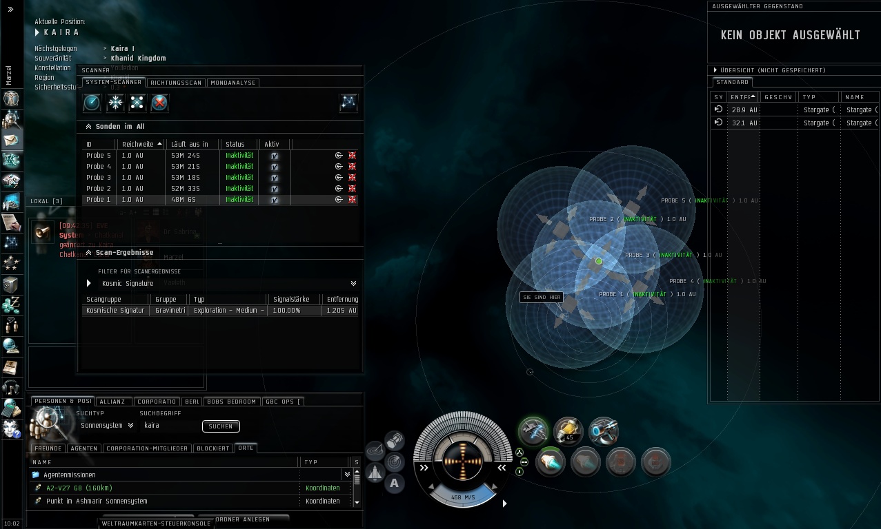Click the Ordner anlegen button
Viewport: 881px width, 529px height.
click(243, 519)
